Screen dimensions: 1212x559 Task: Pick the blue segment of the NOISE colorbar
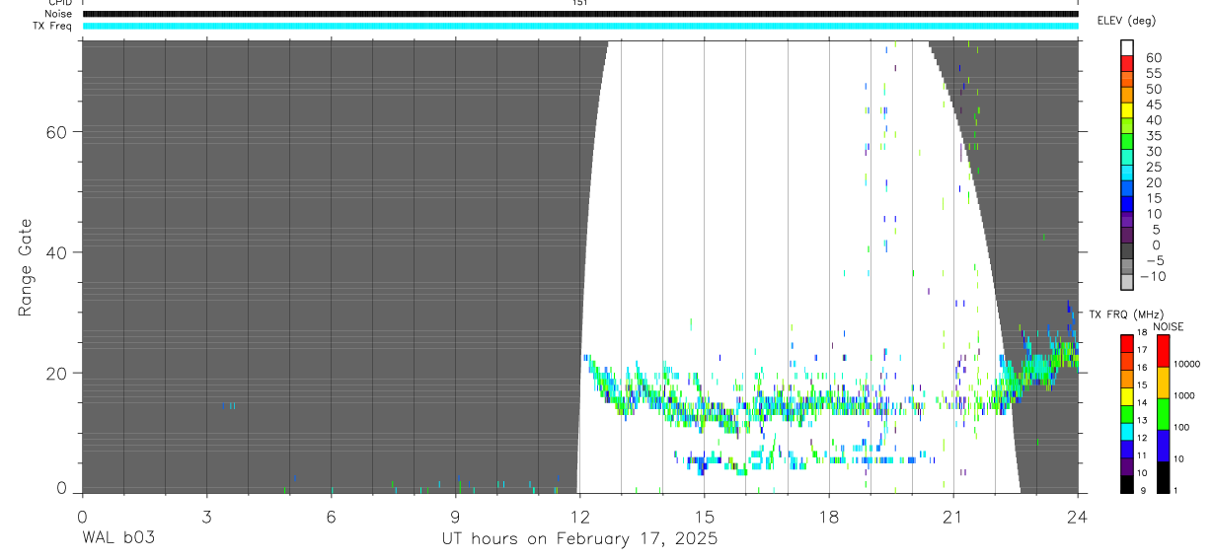[1163, 446]
